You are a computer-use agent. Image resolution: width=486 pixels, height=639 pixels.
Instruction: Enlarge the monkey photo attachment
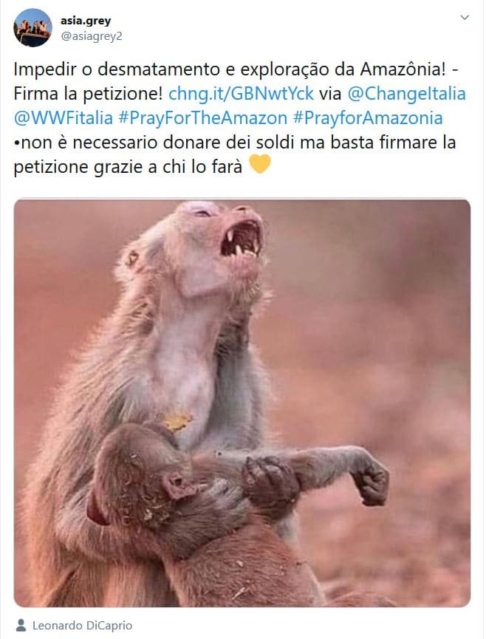coord(242,403)
